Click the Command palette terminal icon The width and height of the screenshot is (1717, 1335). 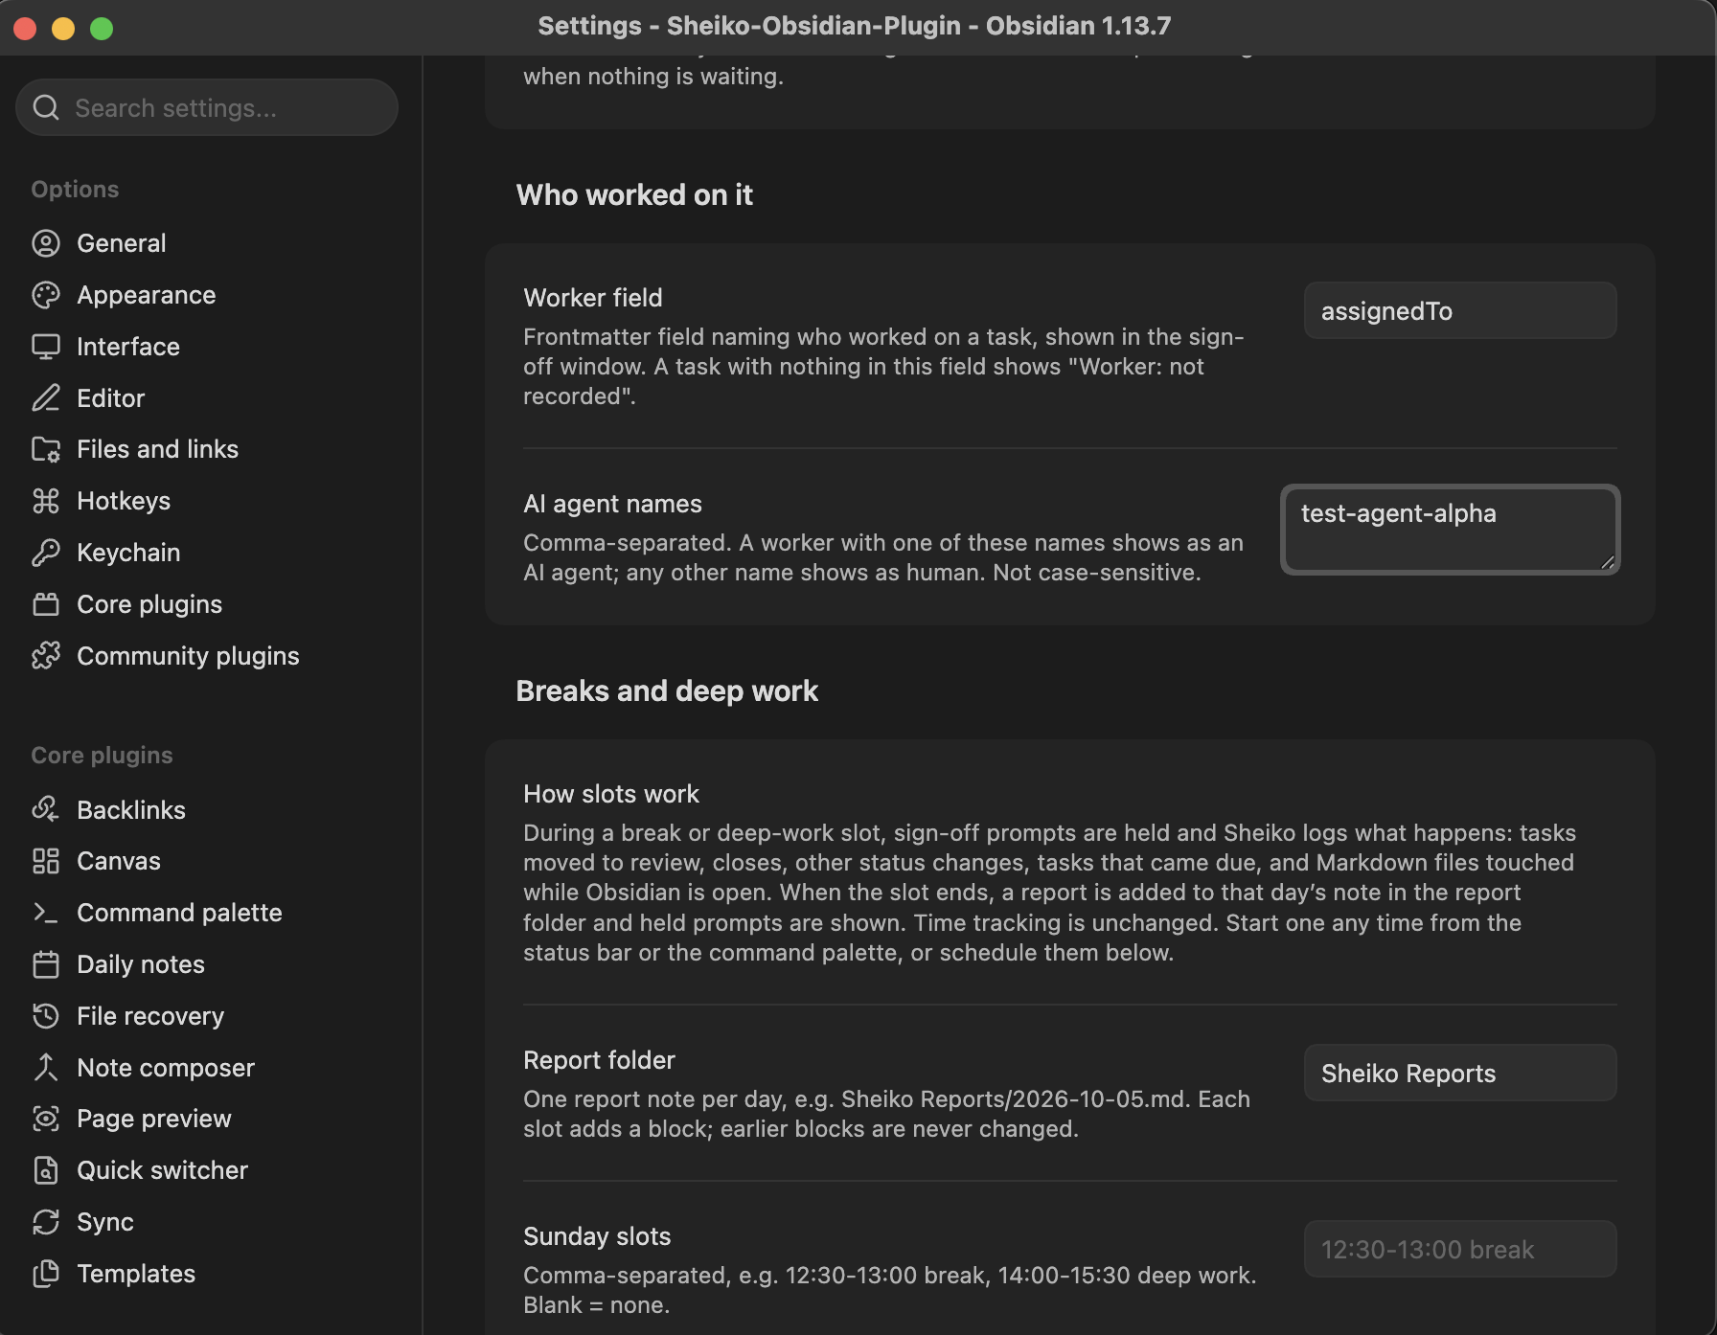tap(46, 913)
